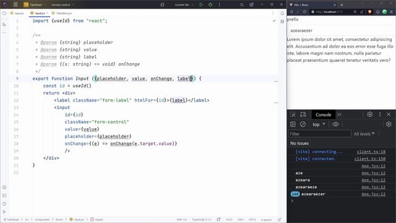Click the 'label' parameter on line 9
This screenshot has height=223, width=396.
[184, 79]
